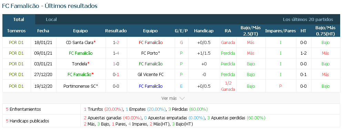Click the Los últimos 20 partidos label
The image size is (345, 130).
pyautogui.click(x=308, y=19)
